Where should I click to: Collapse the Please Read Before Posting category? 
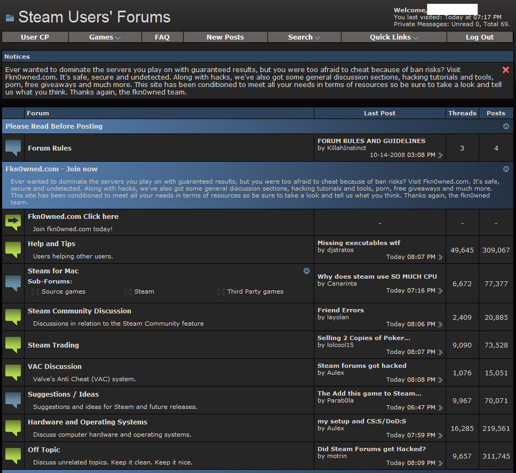pos(506,127)
